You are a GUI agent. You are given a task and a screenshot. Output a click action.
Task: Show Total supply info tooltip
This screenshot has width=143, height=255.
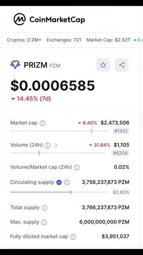point(44,208)
